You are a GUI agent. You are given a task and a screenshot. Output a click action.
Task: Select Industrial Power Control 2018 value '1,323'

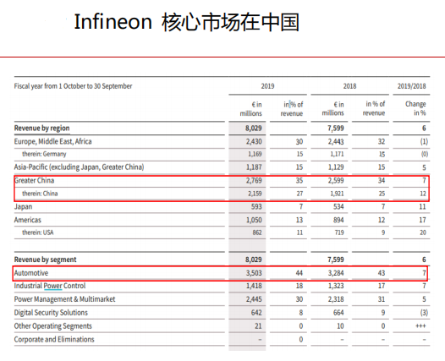(x=336, y=286)
